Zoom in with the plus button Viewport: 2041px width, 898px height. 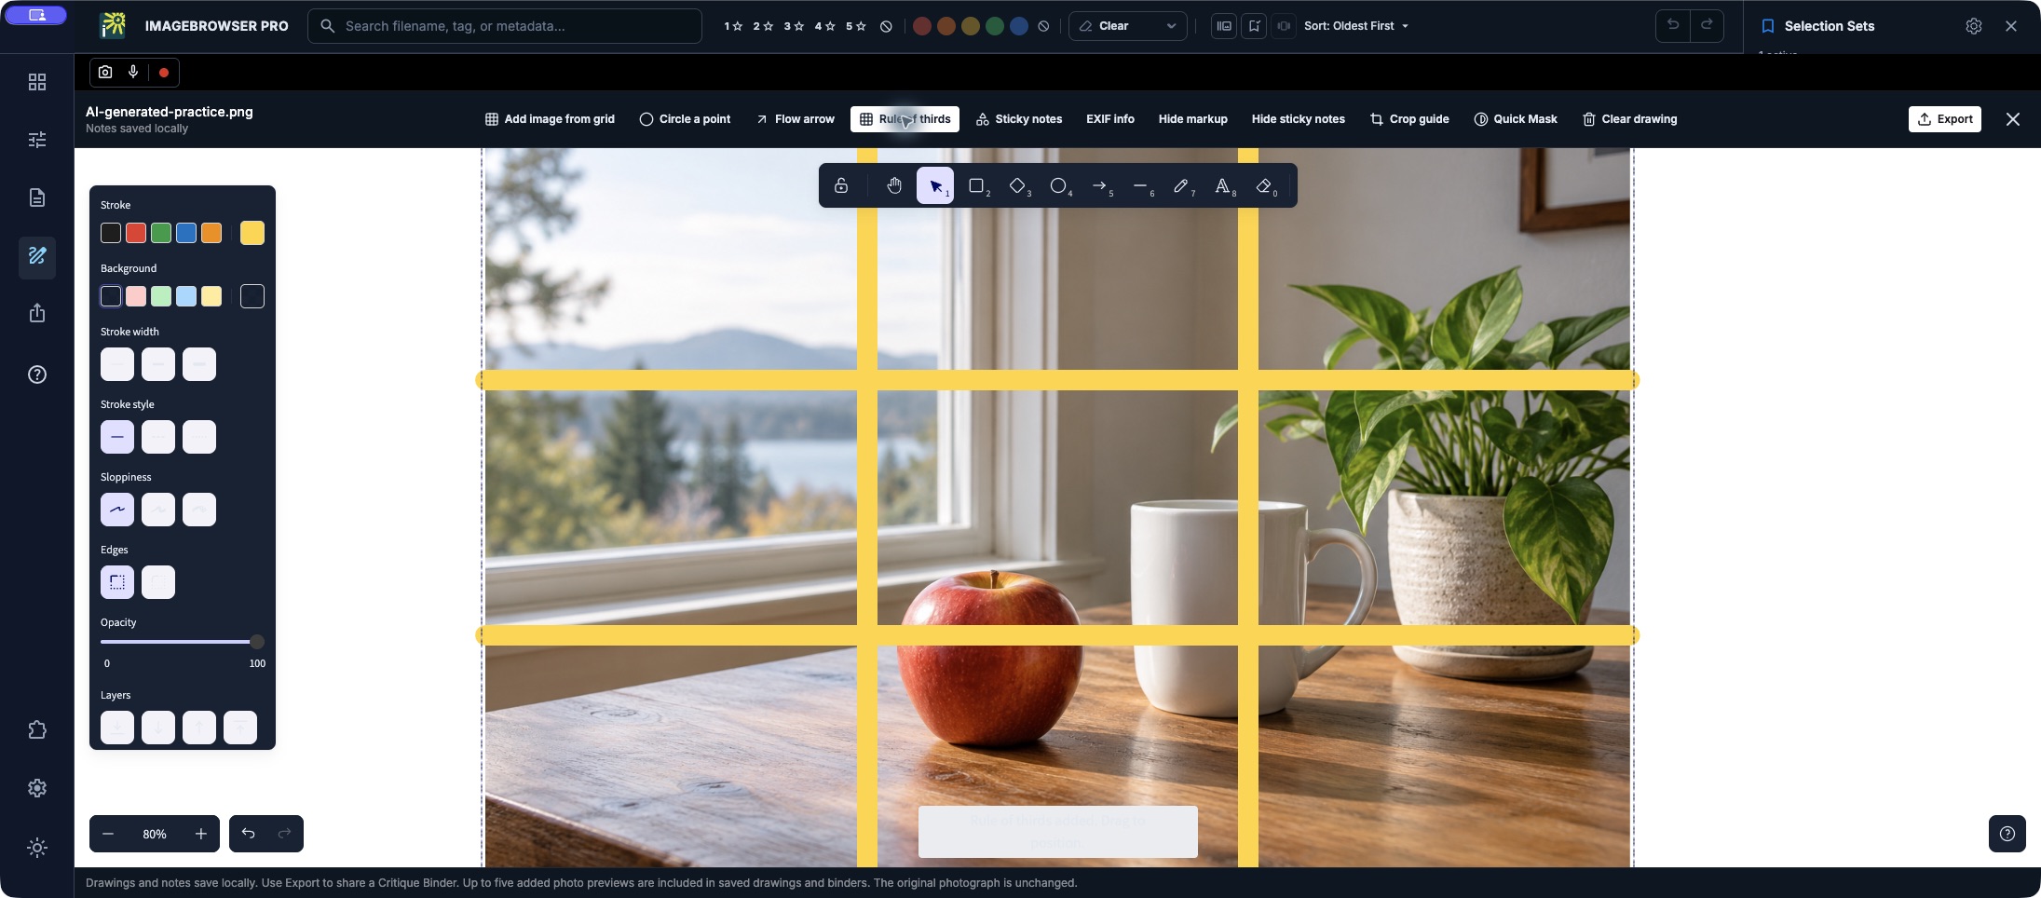(x=201, y=834)
